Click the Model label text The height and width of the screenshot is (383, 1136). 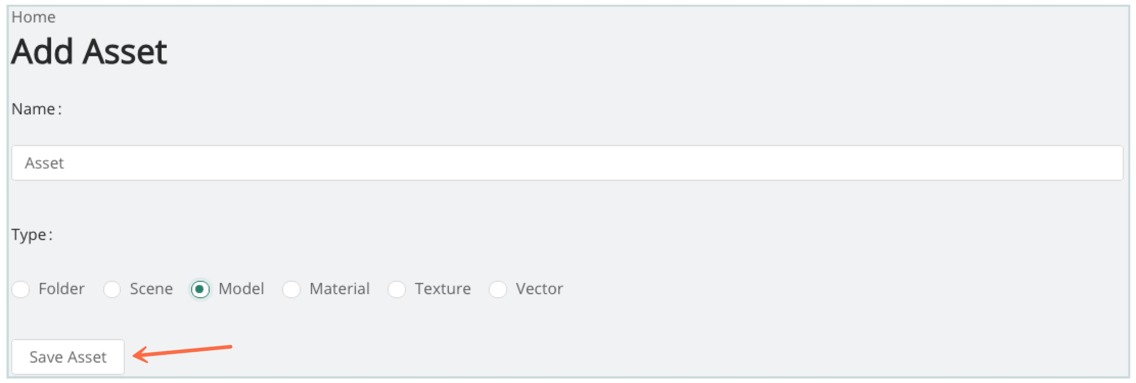click(241, 289)
